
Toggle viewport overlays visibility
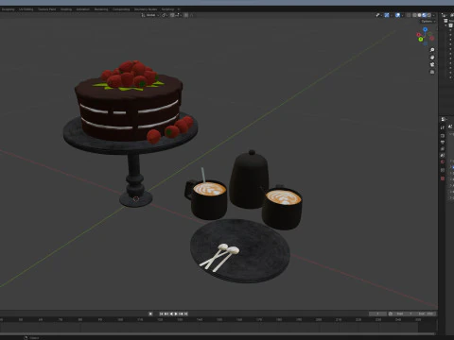398,15
